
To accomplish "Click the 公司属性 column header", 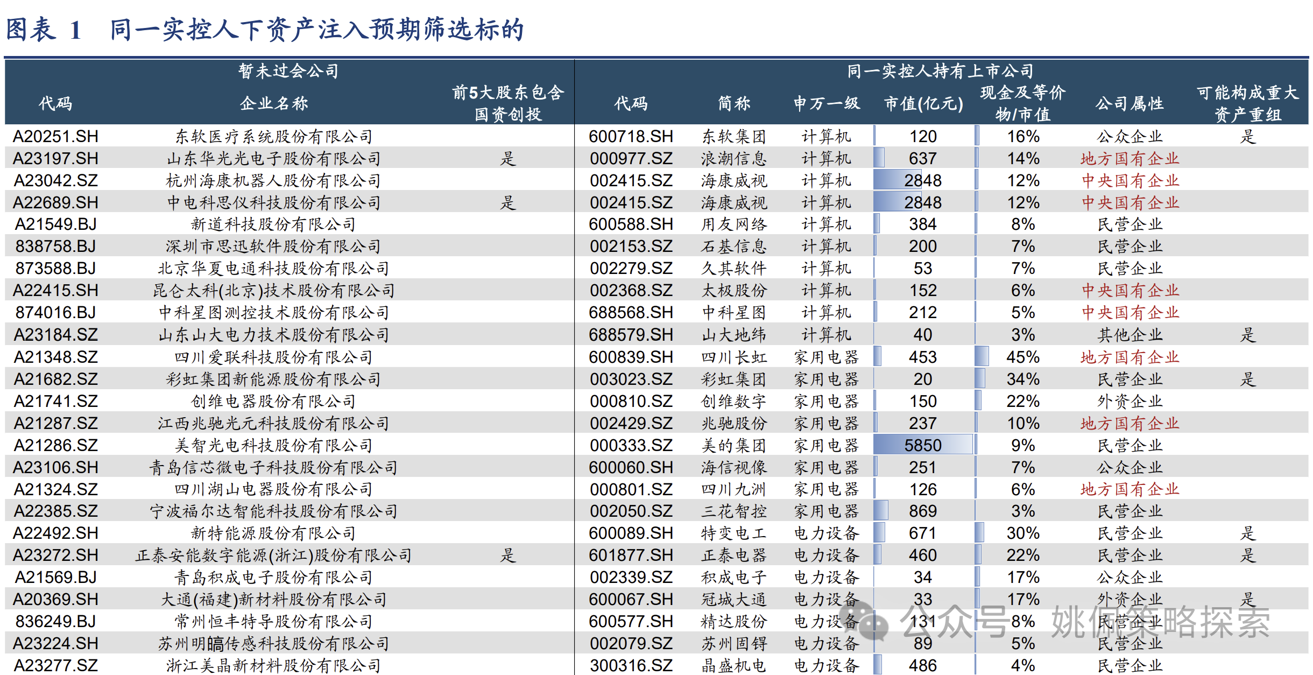I will pos(1130,103).
